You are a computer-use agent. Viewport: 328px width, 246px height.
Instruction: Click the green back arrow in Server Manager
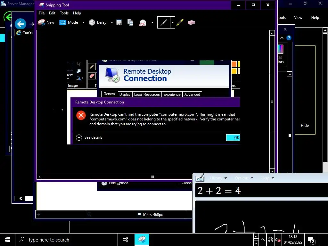click(x=8, y=17)
